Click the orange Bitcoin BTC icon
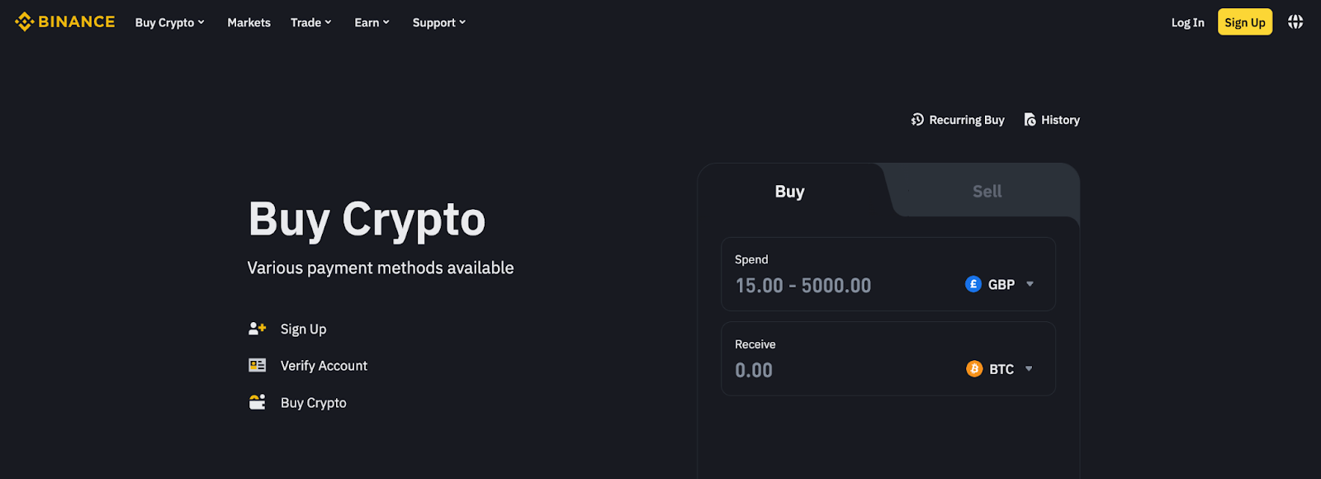Screen dimensions: 1321x479 point(974,368)
